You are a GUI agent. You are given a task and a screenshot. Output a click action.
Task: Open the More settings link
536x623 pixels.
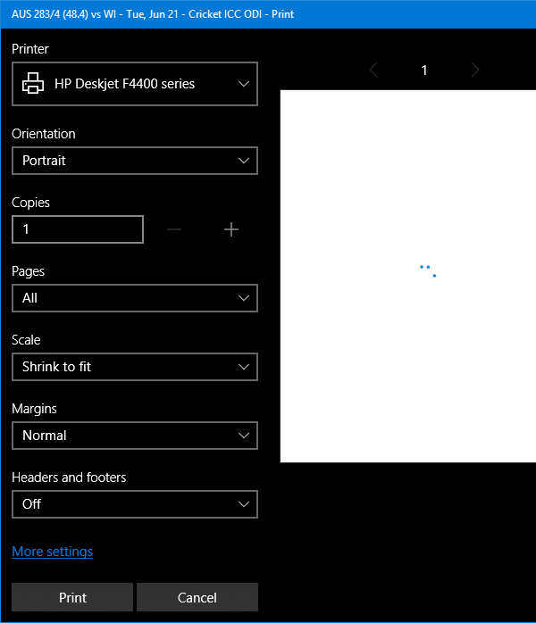pos(52,552)
